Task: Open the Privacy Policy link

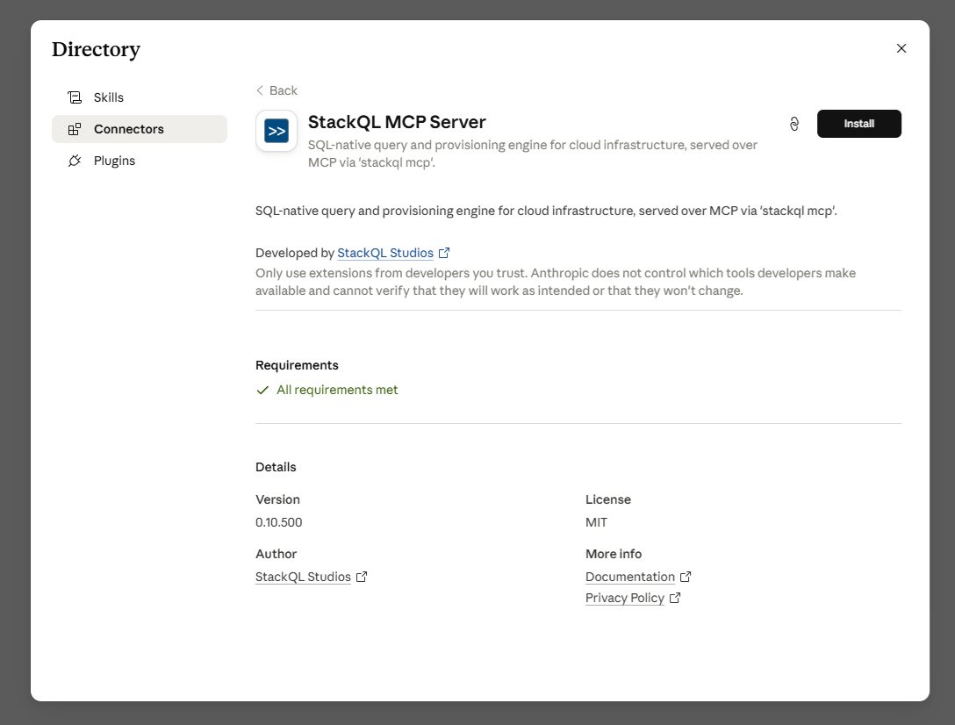Action: pyautogui.click(x=625, y=598)
